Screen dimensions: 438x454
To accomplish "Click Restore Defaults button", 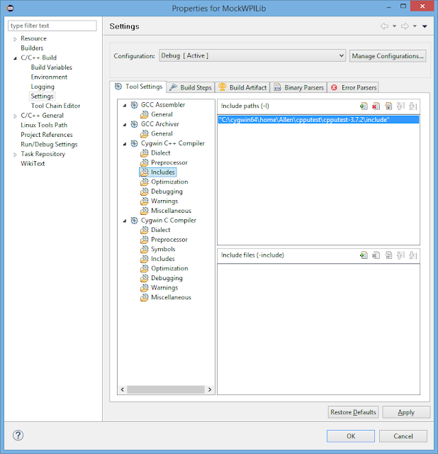I will tap(353, 412).
